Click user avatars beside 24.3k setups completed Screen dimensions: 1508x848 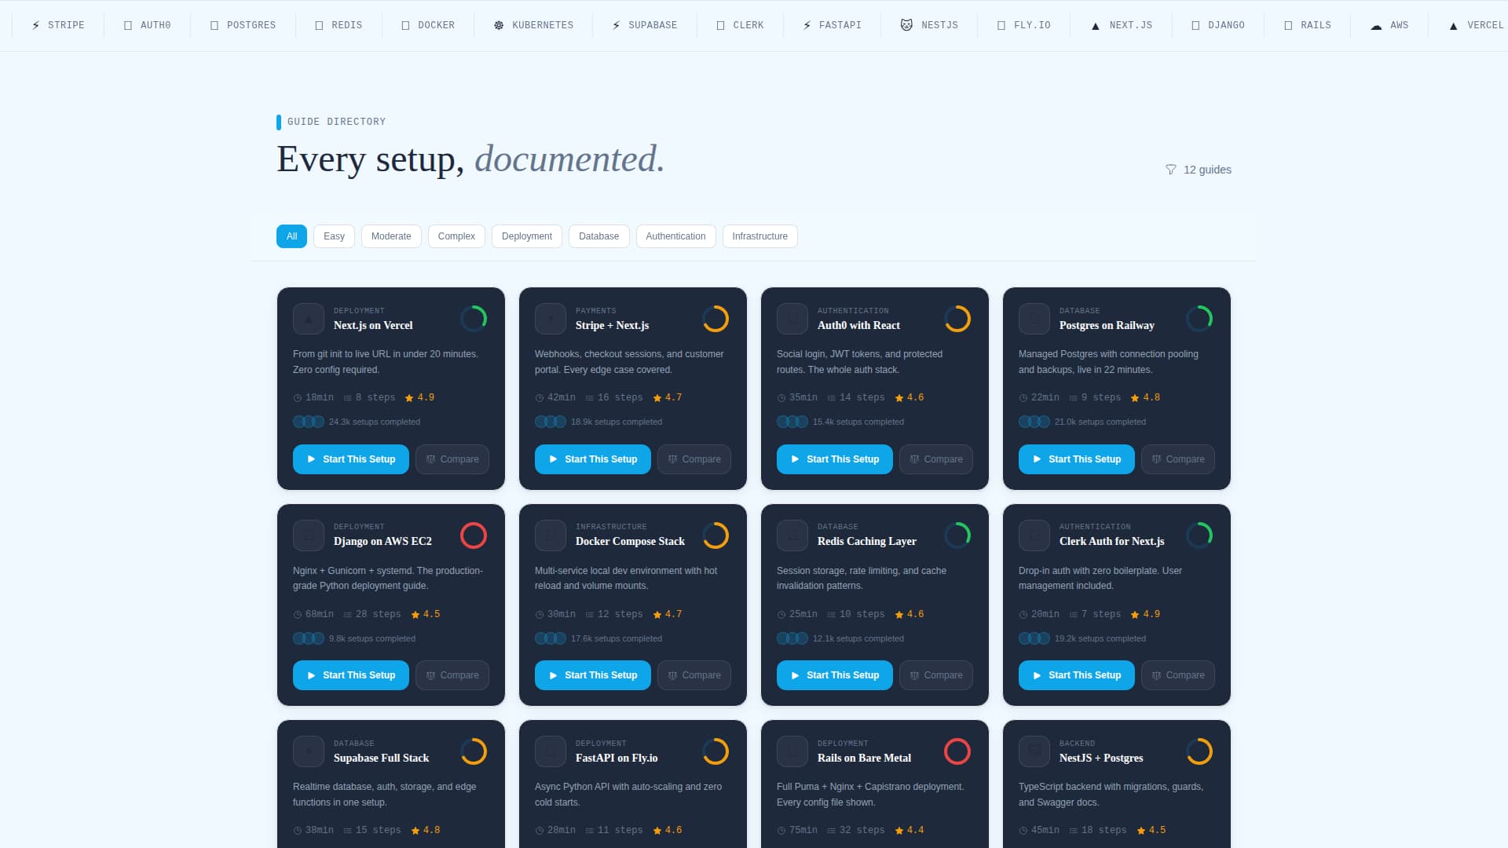309,422
